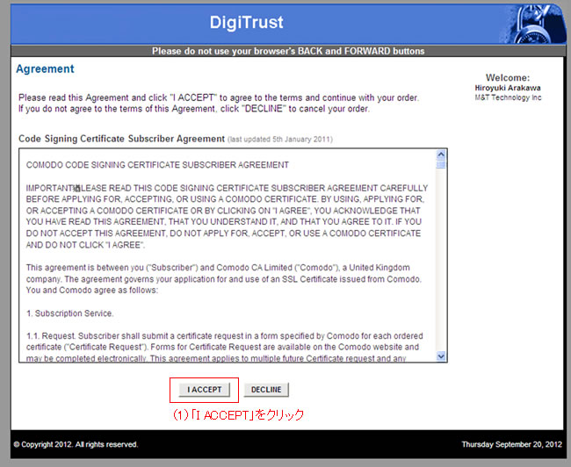
Task: Click the 'M&T Technology Inc' company text
Action: coord(508,97)
